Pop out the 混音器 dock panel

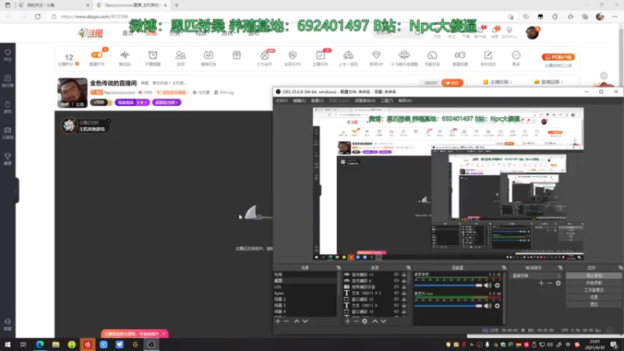tap(504, 268)
